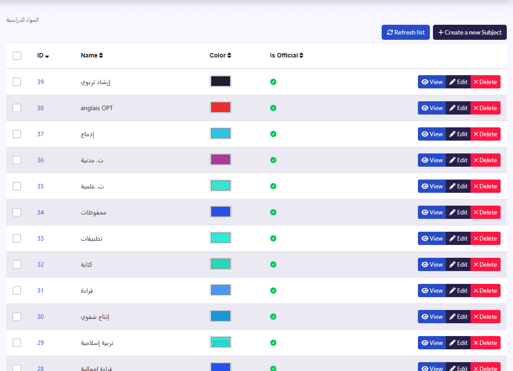Click the red color swatch of anglais OPT

(x=221, y=107)
